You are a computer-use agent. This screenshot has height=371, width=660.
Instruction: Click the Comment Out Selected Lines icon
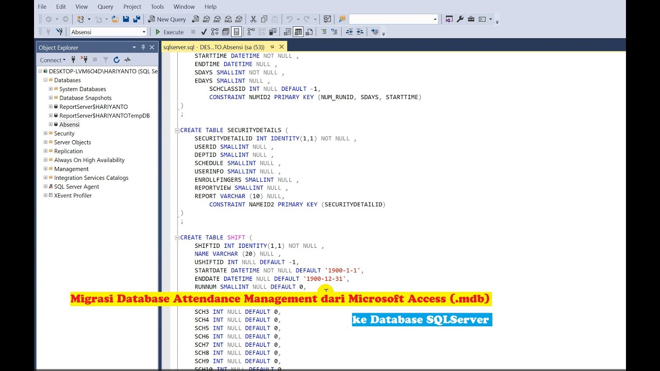point(324,32)
